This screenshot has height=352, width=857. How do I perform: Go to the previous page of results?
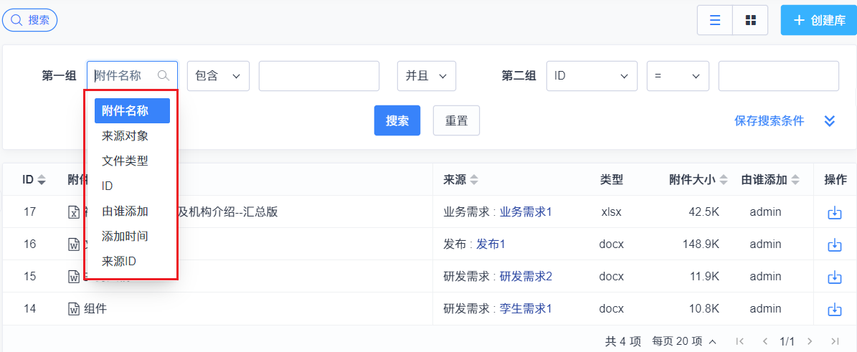click(764, 342)
